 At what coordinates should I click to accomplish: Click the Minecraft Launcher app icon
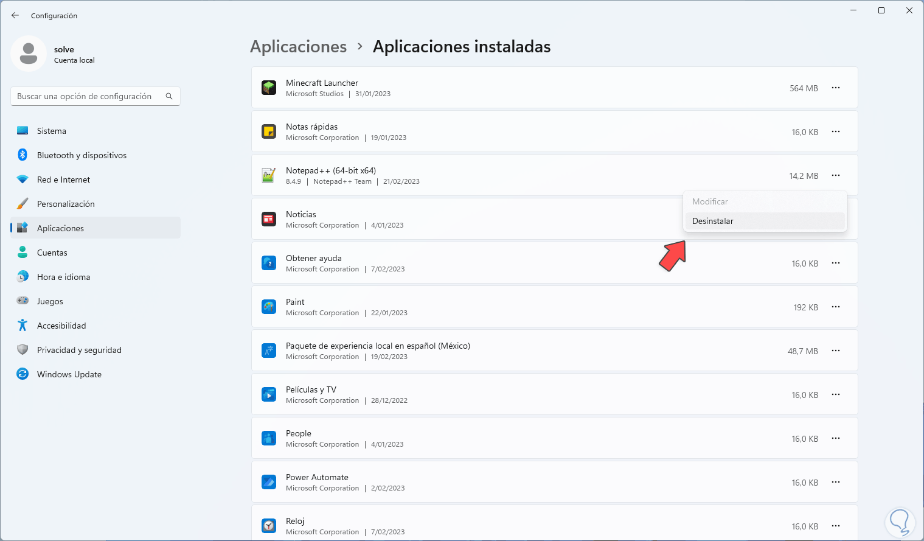(269, 88)
